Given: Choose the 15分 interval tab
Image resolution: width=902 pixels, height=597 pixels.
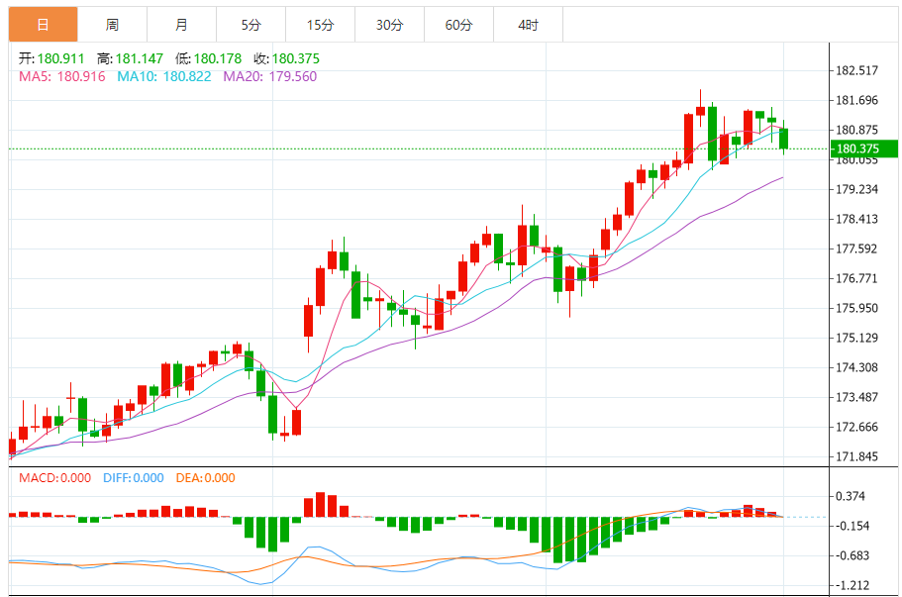Looking at the screenshot, I should (x=320, y=25).
